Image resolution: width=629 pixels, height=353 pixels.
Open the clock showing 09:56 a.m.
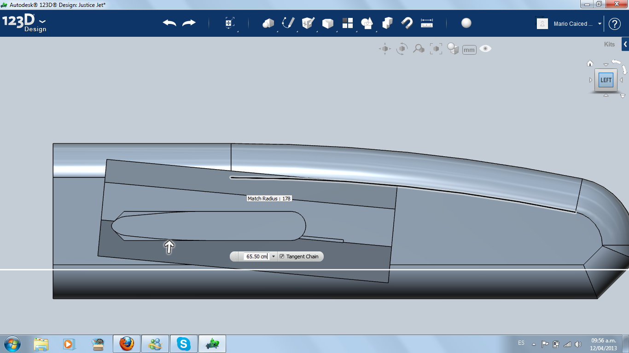click(x=604, y=344)
